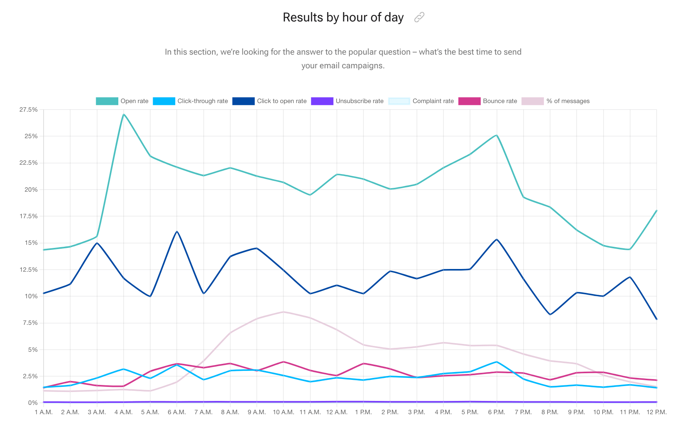Click the Open rate point at 6 P.M.
Screen dimensions: 681x431
pos(496,135)
